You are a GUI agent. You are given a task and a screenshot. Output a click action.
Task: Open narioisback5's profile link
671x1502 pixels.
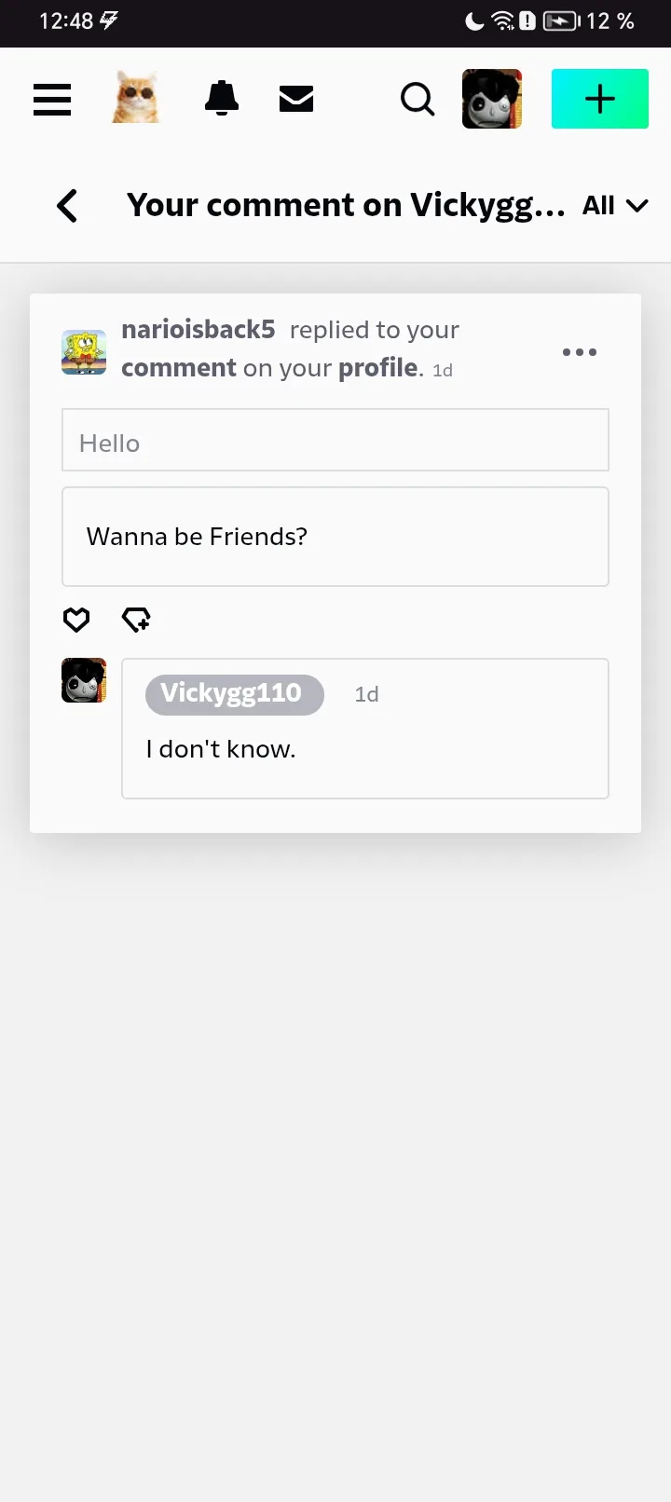click(198, 330)
